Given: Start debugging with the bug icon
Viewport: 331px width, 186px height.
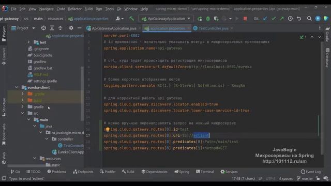Looking at the screenshot, I should [x=208, y=19].
